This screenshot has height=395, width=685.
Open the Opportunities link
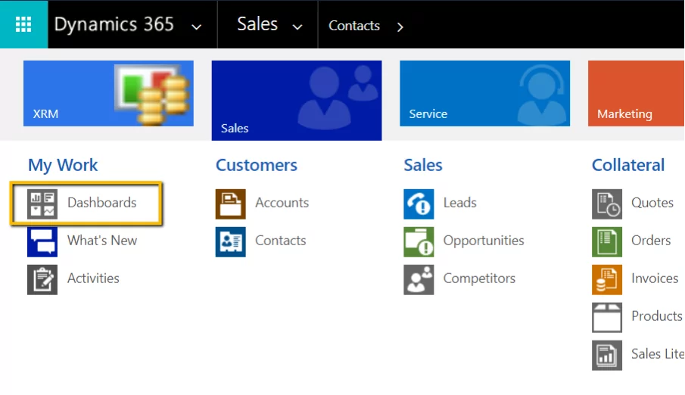click(x=484, y=241)
